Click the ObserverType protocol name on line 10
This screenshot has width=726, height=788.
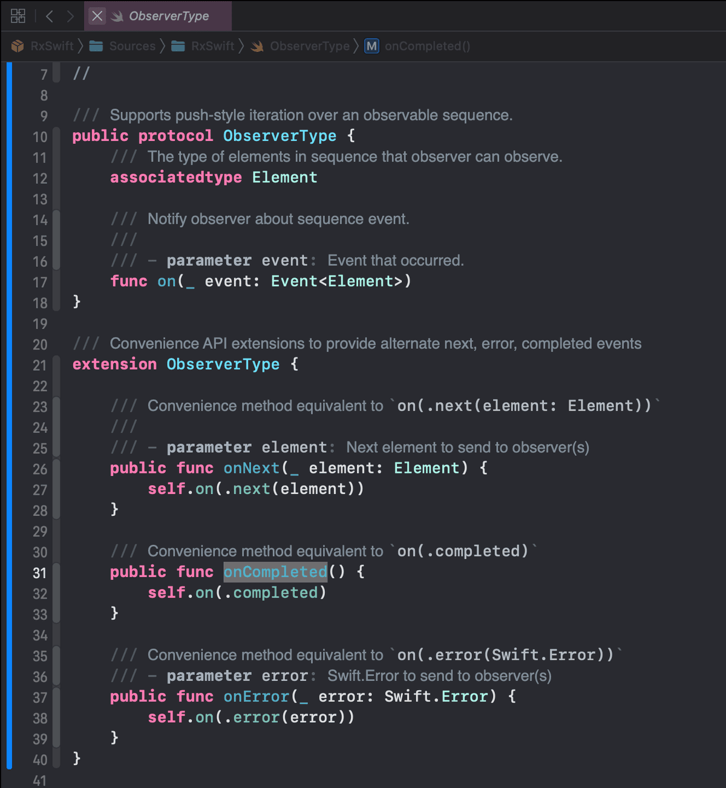pyautogui.click(x=280, y=135)
